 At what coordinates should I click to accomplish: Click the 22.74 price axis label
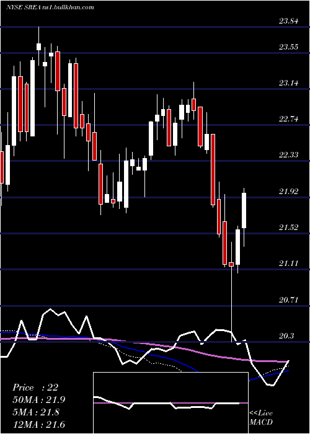(289, 119)
